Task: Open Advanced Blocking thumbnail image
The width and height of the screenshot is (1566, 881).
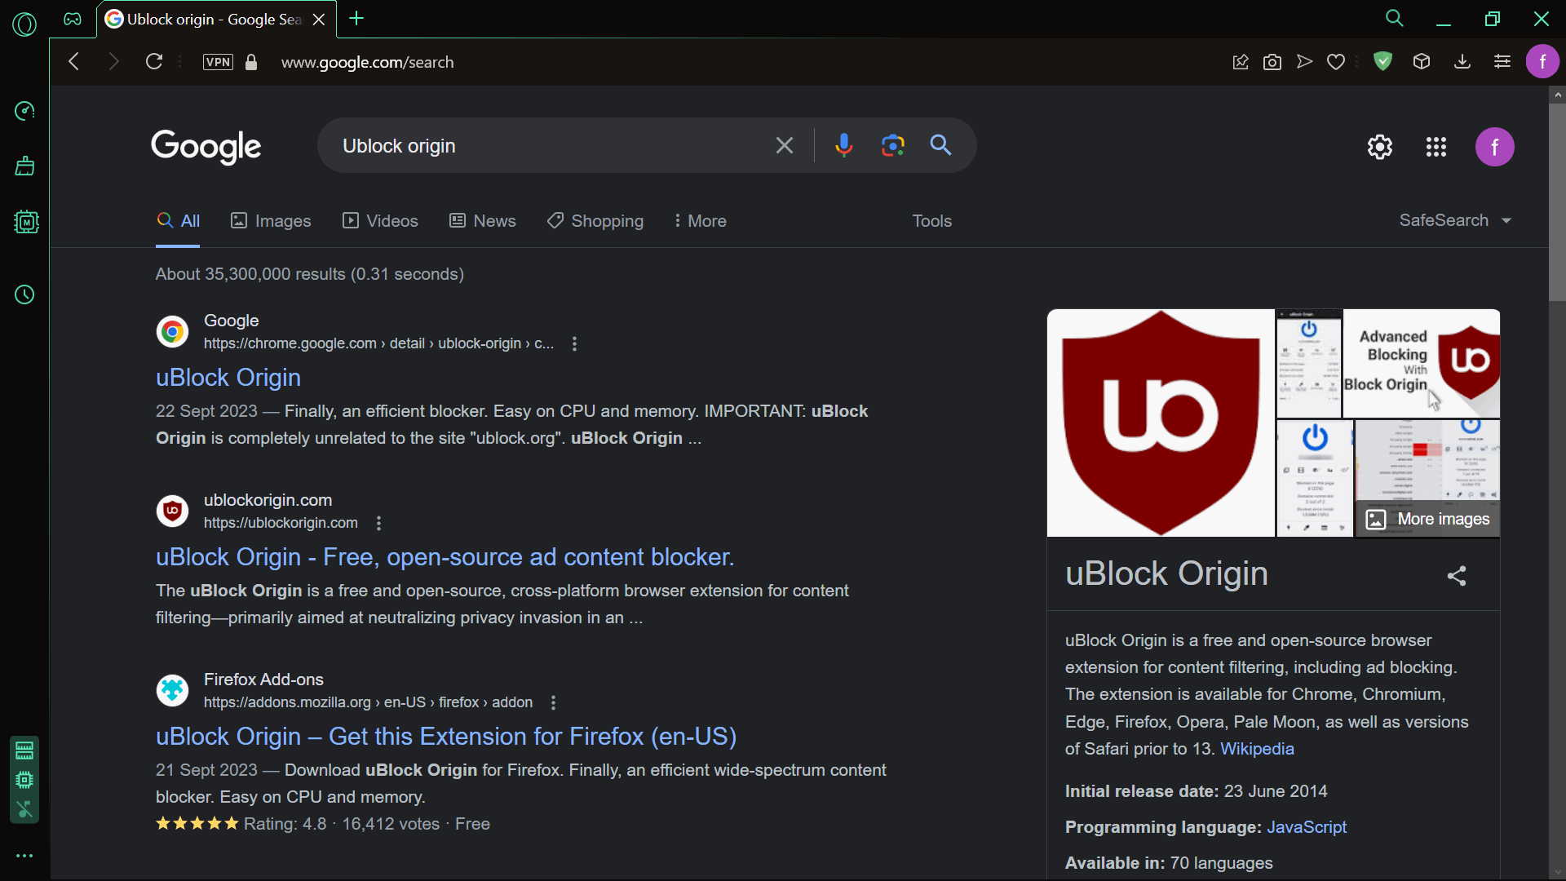Action: coord(1422,363)
